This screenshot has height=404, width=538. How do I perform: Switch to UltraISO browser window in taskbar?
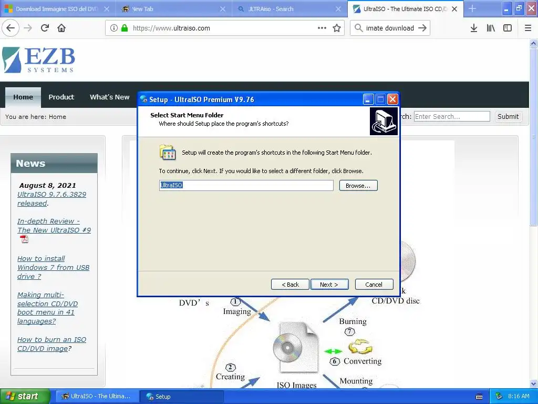point(97,397)
